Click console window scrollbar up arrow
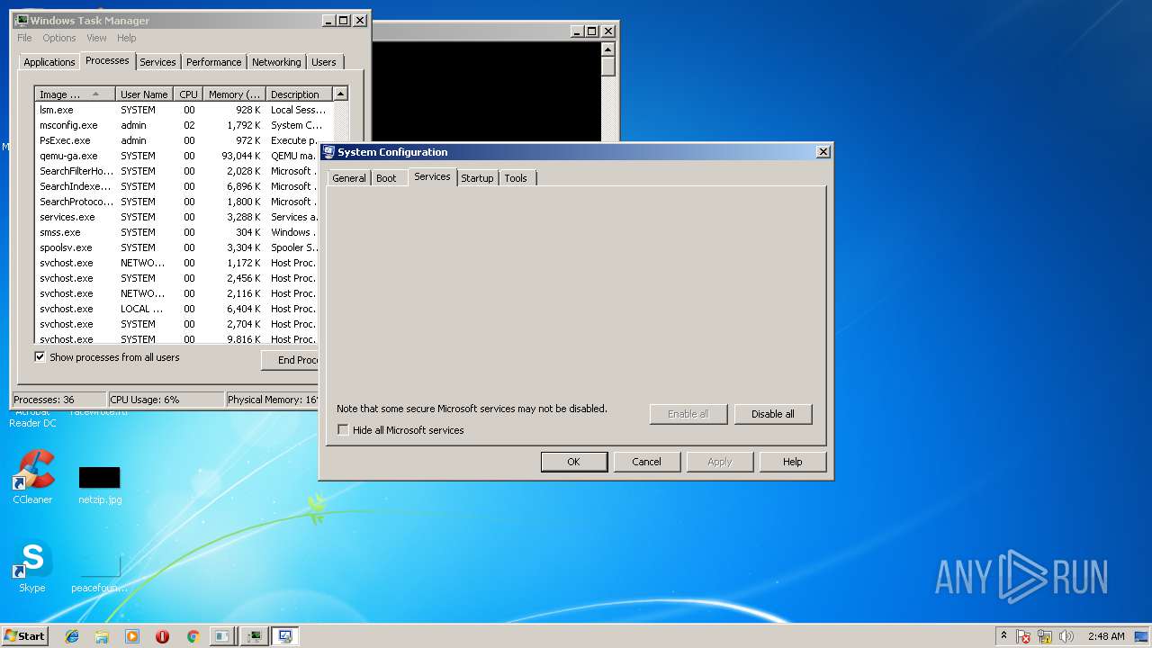 608,49
